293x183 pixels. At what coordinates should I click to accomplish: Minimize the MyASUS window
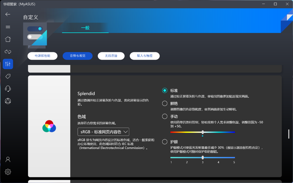[263, 4]
